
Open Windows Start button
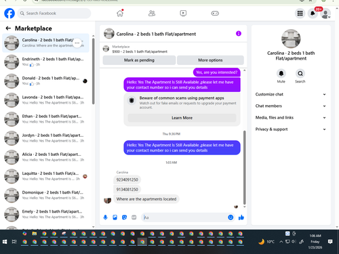tap(5, 242)
